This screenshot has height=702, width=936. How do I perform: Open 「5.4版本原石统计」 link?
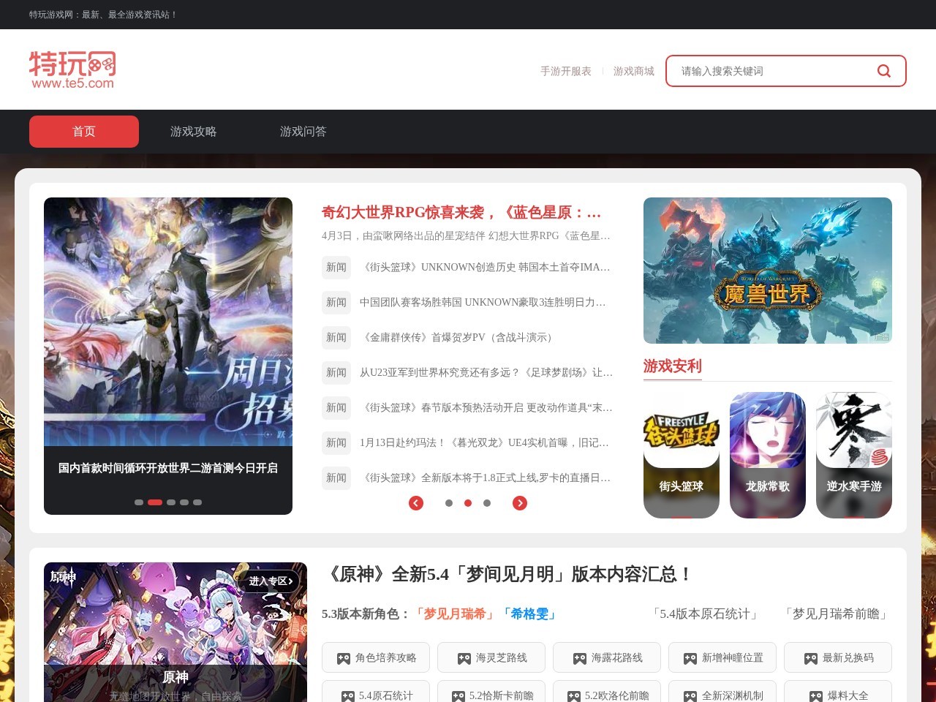(705, 614)
